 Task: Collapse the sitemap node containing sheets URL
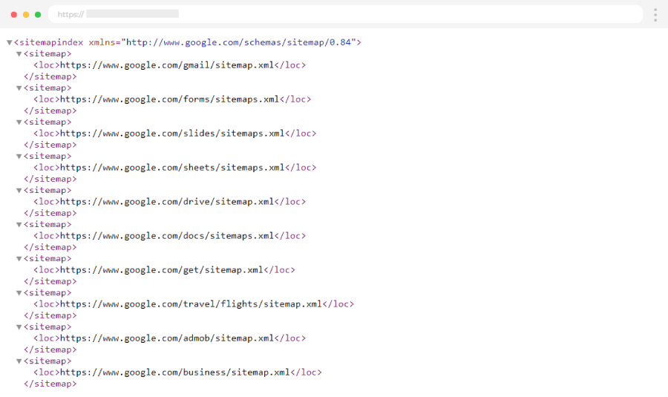[19, 157]
